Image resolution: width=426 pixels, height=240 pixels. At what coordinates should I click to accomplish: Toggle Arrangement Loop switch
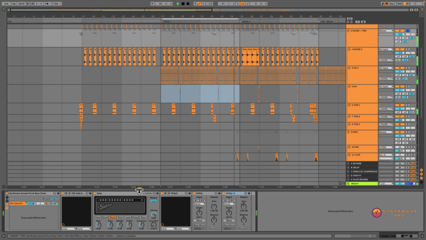[x=242, y=4]
